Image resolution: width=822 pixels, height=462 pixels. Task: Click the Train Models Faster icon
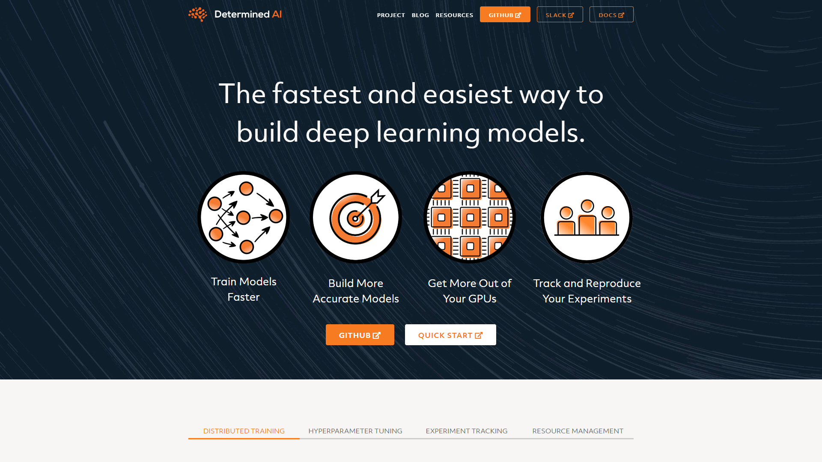243,216
